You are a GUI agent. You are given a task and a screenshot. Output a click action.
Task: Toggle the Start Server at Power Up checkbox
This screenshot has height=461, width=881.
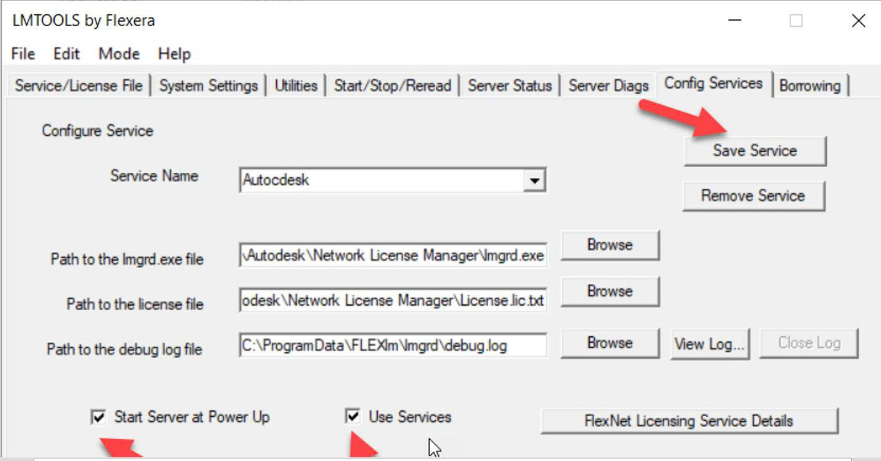(98, 417)
